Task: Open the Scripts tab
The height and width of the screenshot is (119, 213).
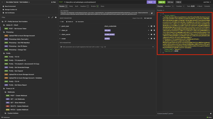Action: pyautogui.click(x=95, y=6)
